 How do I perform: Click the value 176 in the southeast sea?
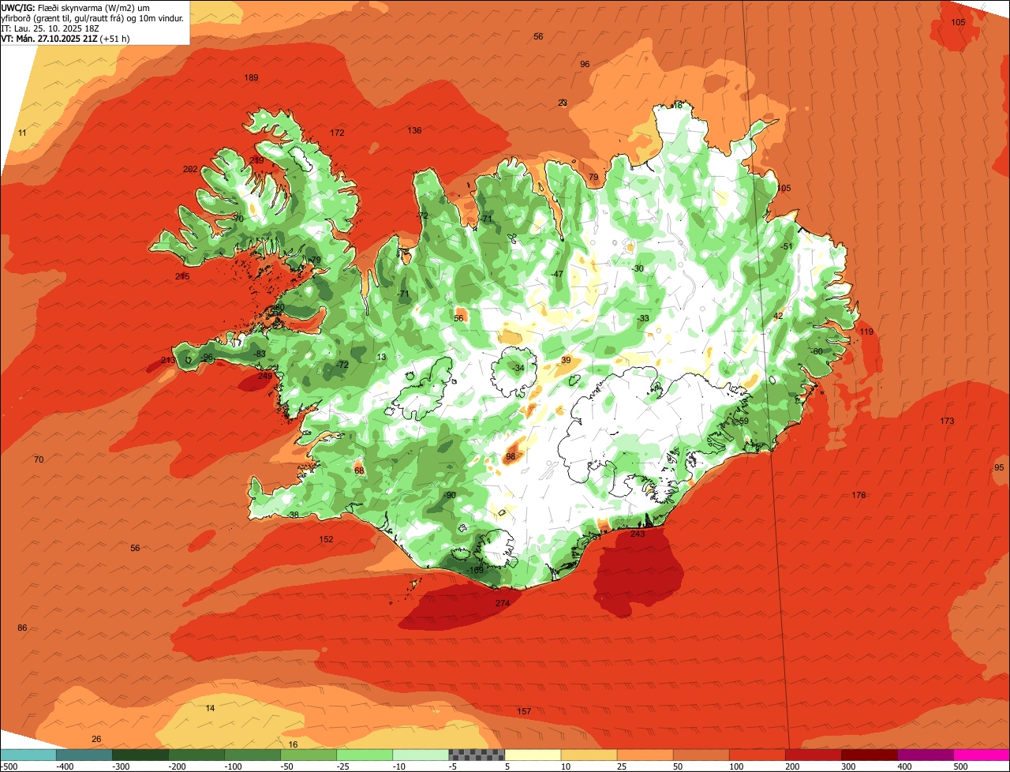tap(858, 495)
